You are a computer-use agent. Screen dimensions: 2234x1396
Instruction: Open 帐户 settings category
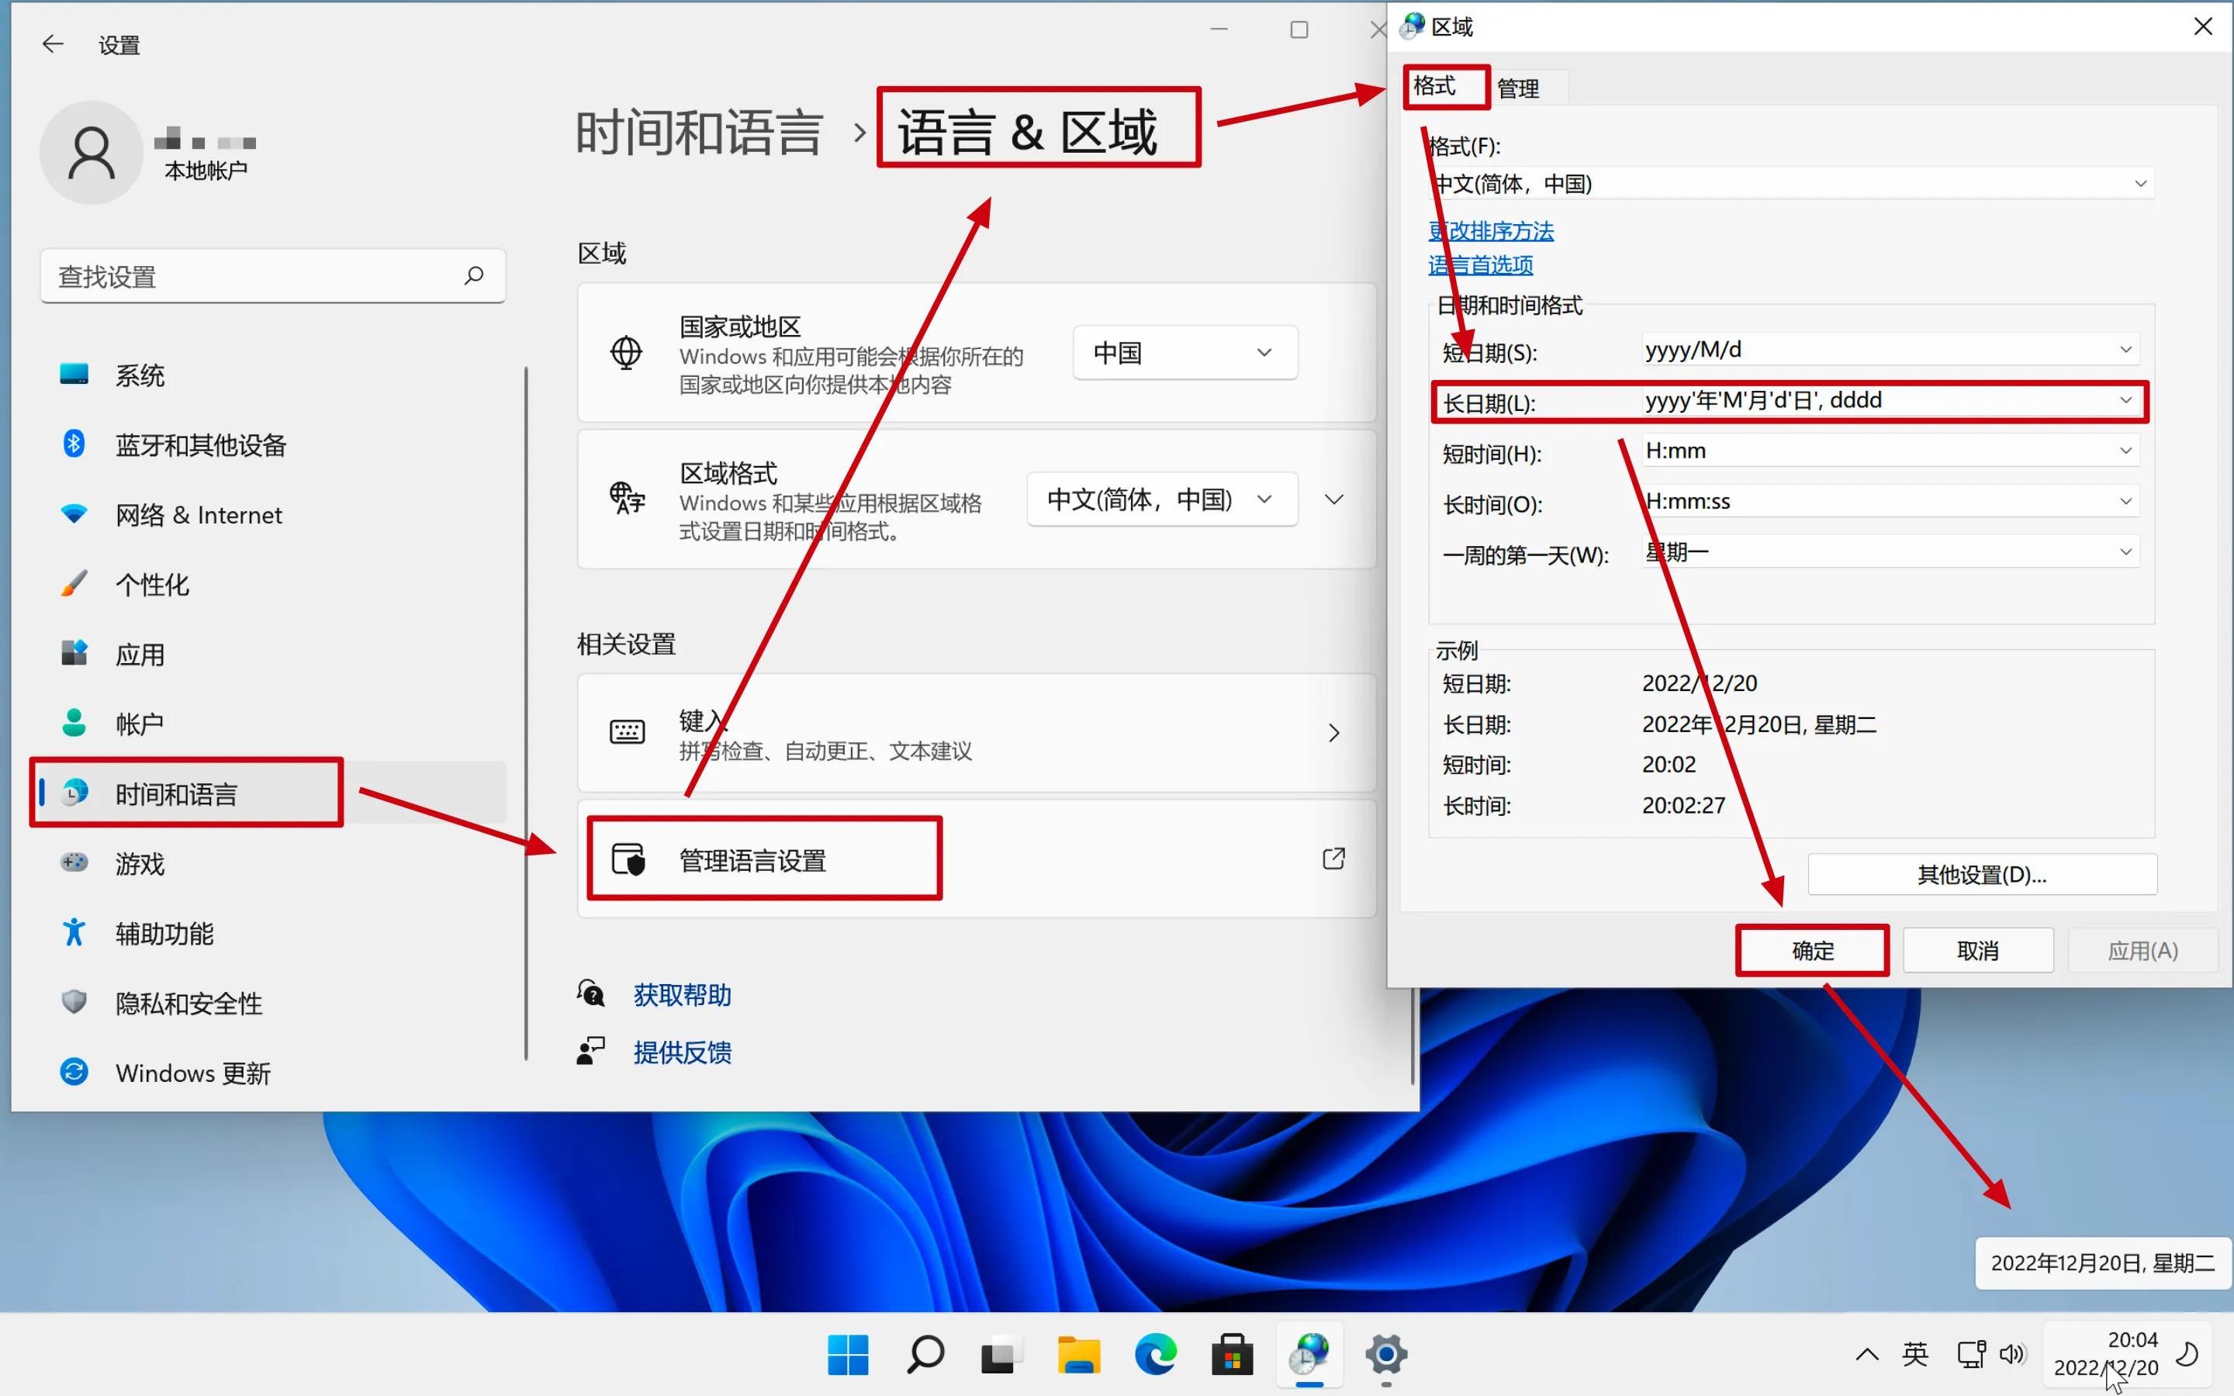[272, 724]
